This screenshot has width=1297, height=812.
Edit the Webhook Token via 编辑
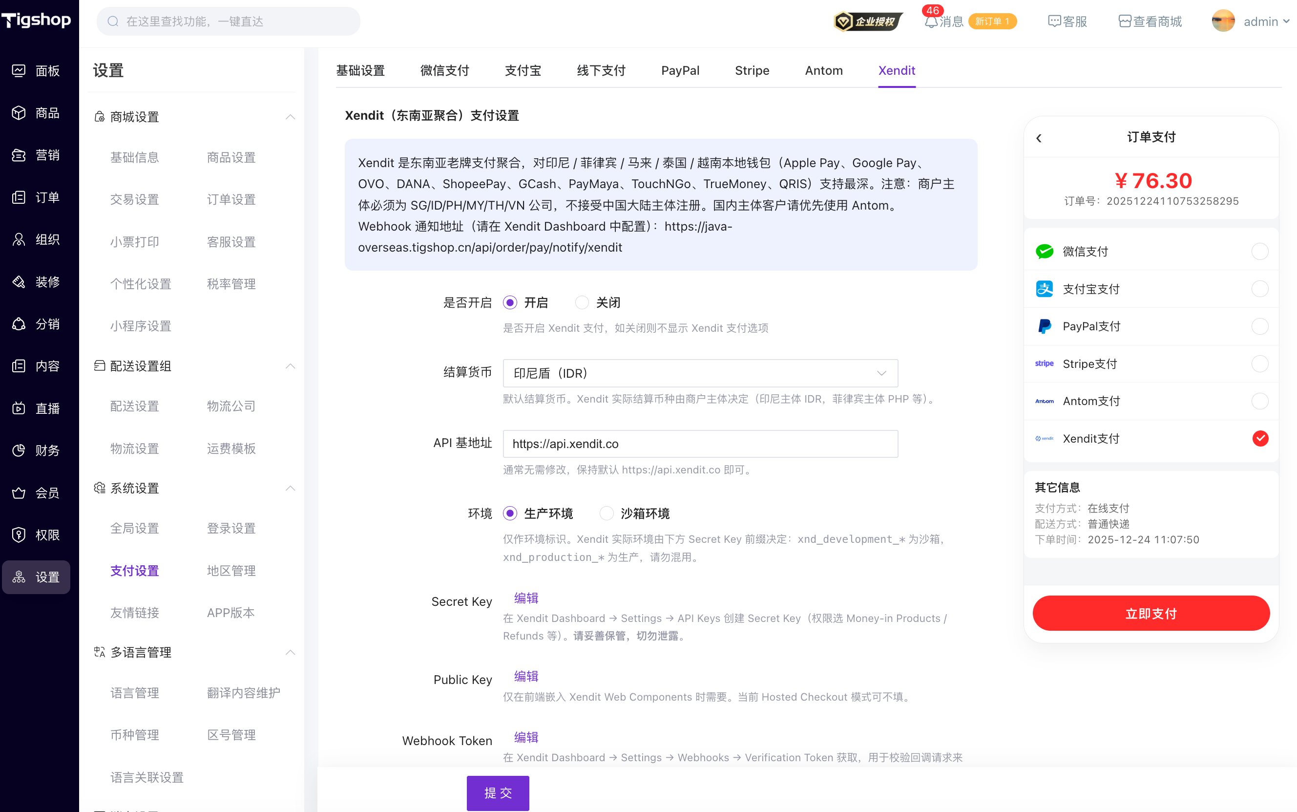click(526, 738)
